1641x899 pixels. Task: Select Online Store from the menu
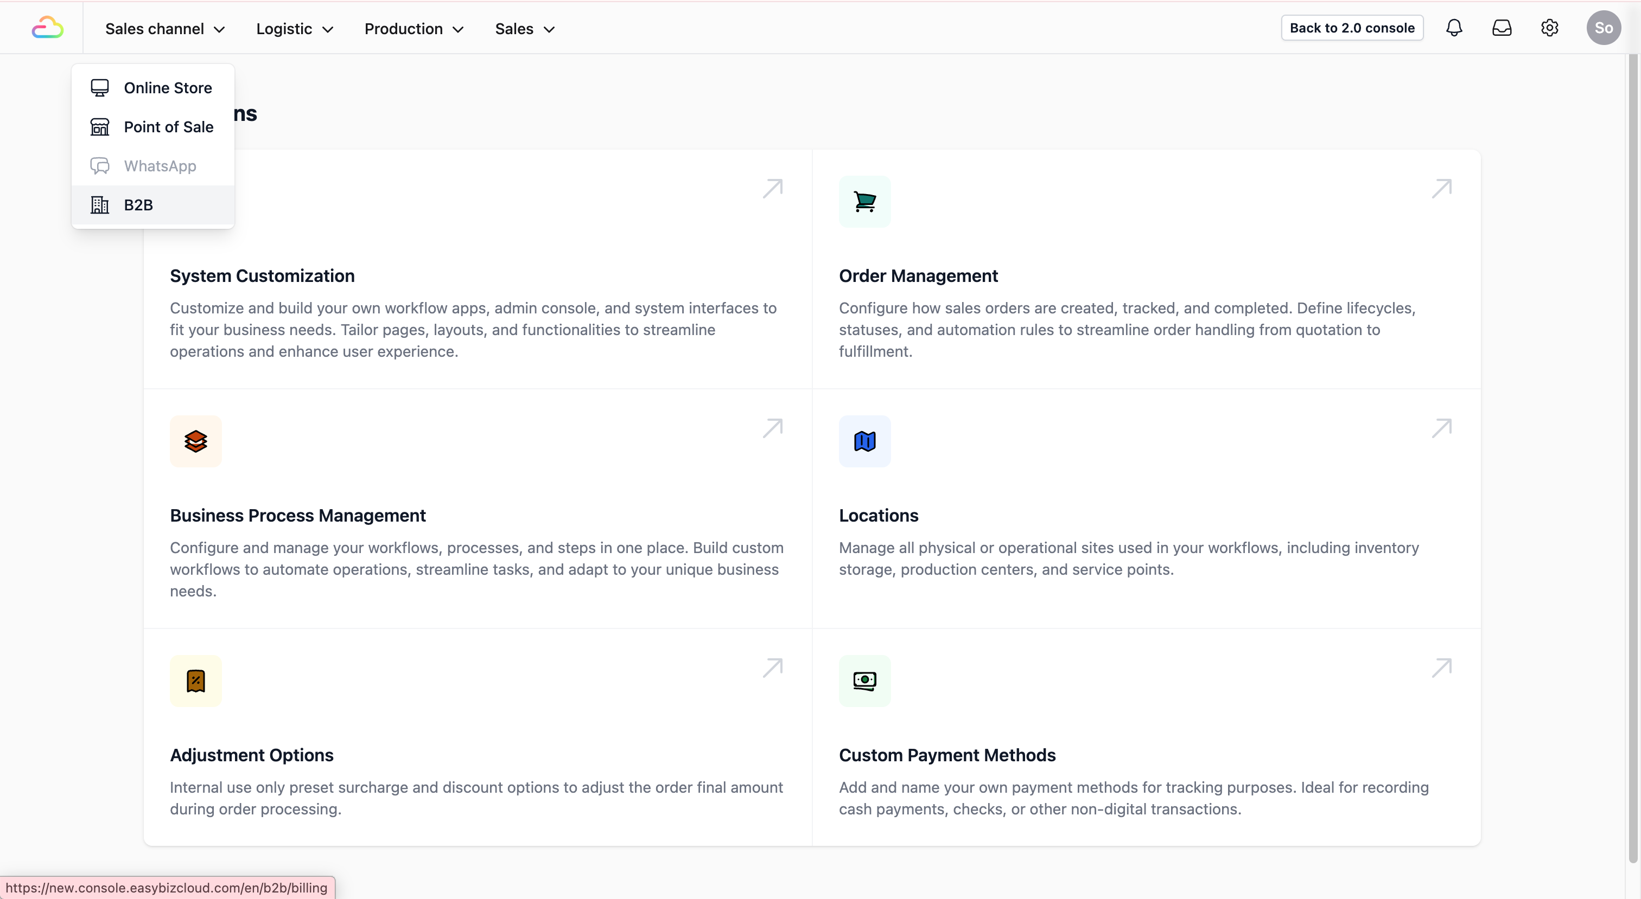coord(168,88)
